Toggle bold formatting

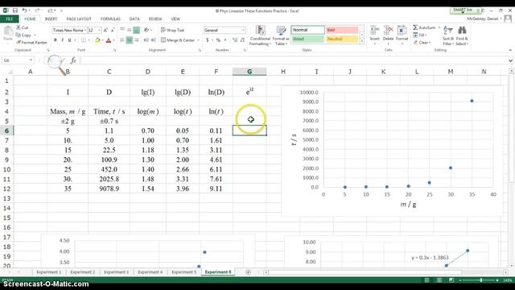coord(56,40)
